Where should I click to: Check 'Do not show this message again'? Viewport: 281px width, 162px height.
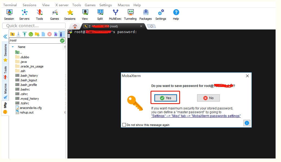(124, 125)
